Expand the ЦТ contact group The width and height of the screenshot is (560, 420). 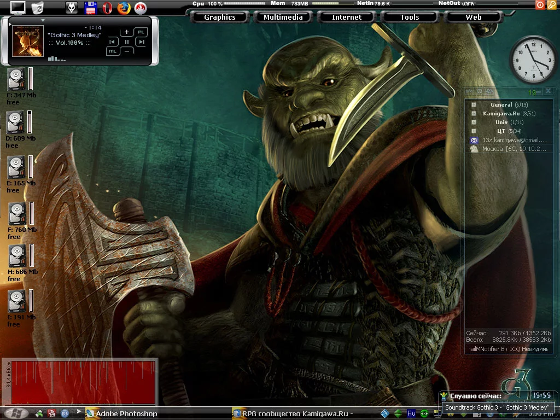[474, 131]
